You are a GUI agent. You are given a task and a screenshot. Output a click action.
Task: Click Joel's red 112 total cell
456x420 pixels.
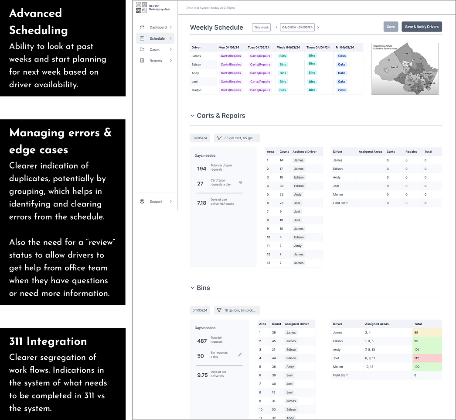pyautogui.click(x=427, y=358)
